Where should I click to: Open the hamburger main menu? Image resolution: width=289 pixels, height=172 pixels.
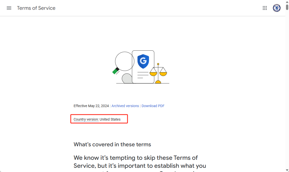[x=9, y=8]
